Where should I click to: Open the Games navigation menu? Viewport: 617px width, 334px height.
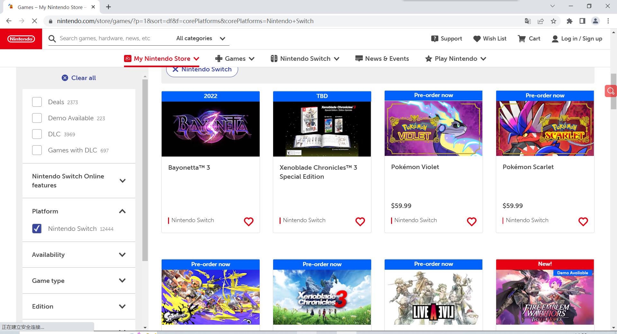tap(235, 59)
